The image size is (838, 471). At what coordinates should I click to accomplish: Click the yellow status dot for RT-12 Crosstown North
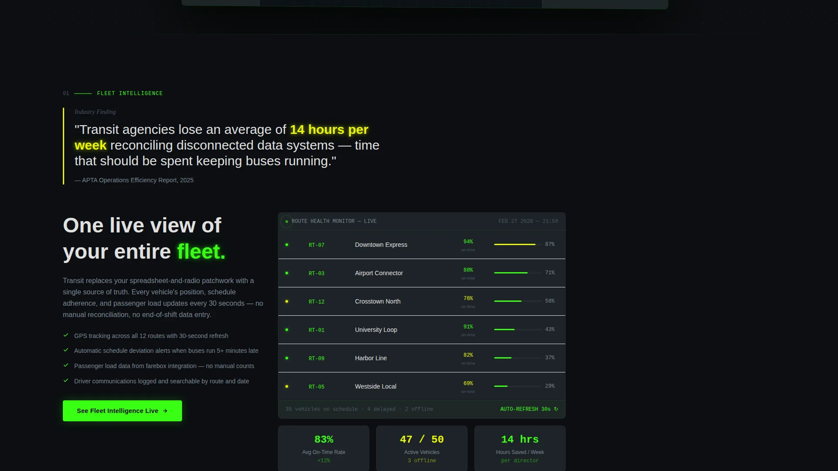(x=287, y=301)
